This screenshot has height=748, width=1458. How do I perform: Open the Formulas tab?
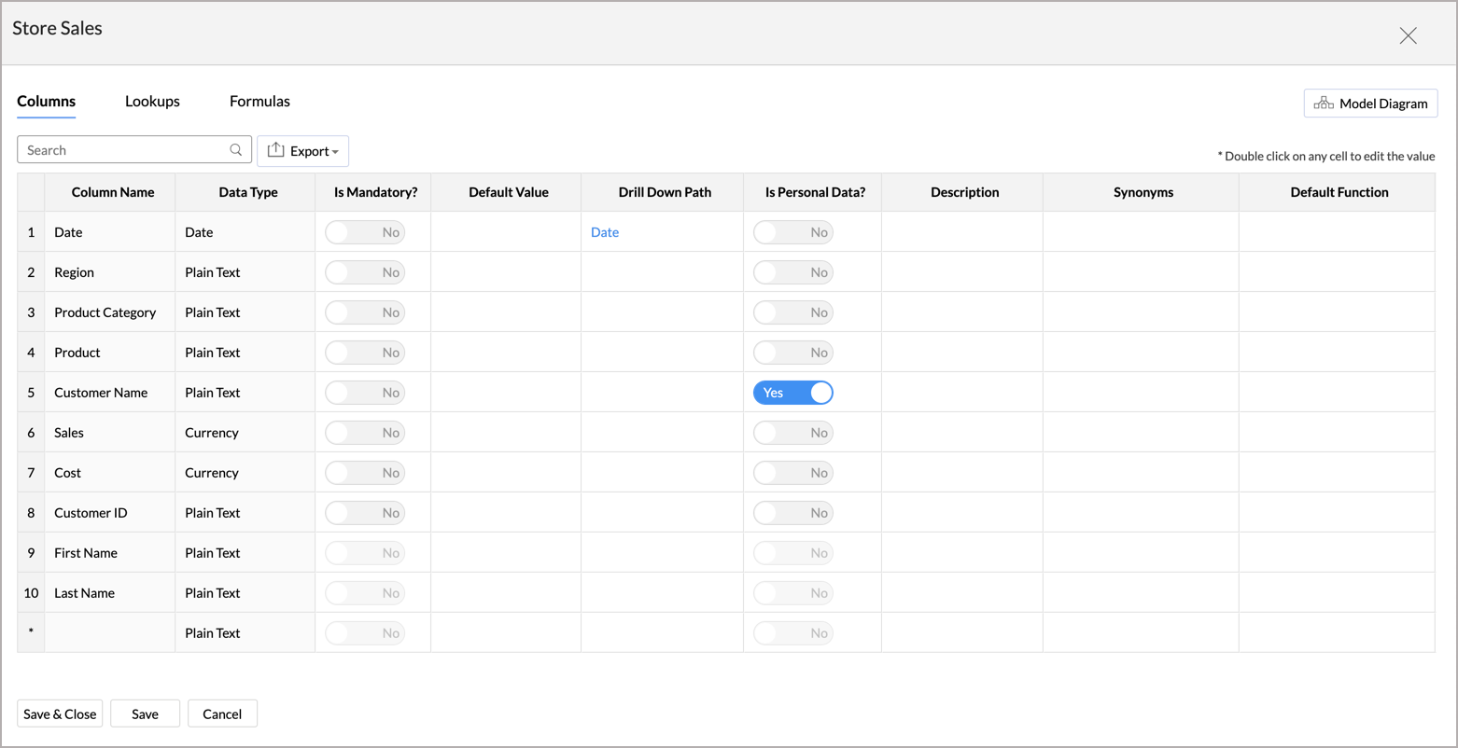point(259,102)
